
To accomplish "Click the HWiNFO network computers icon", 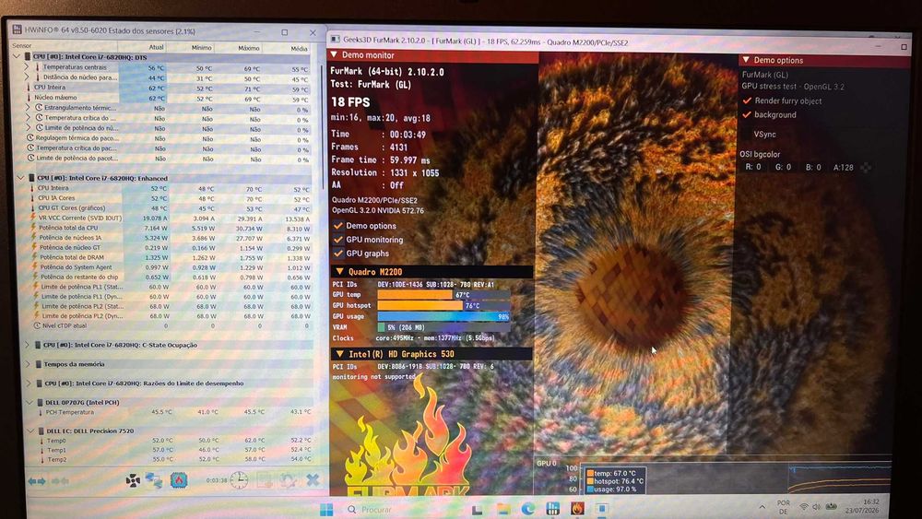I will [154, 480].
